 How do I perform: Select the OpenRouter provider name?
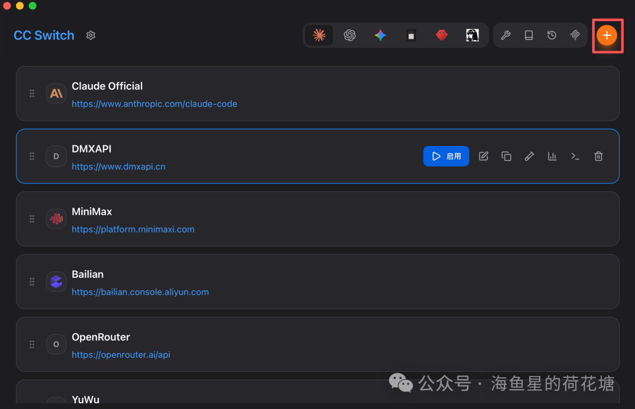click(x=101, y=337)
